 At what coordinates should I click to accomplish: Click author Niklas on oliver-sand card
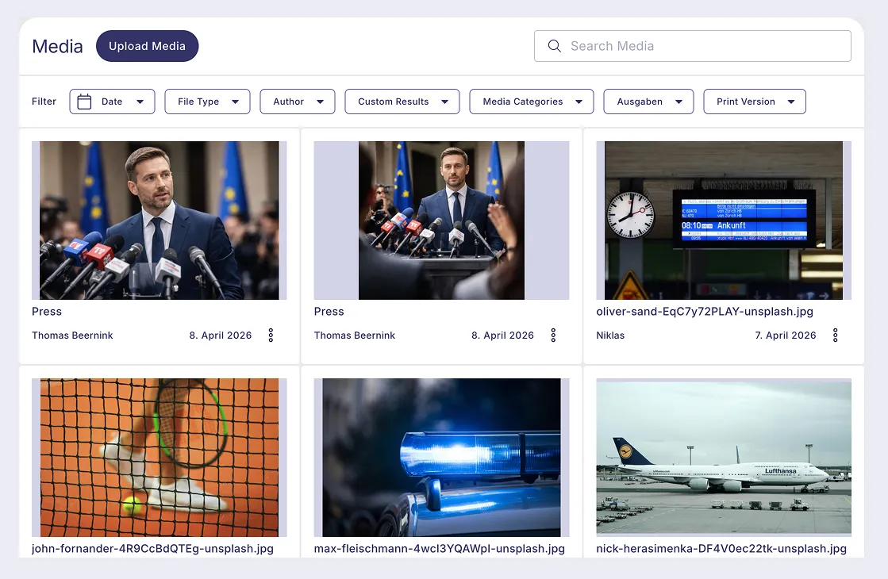click(x=610, y=335)
